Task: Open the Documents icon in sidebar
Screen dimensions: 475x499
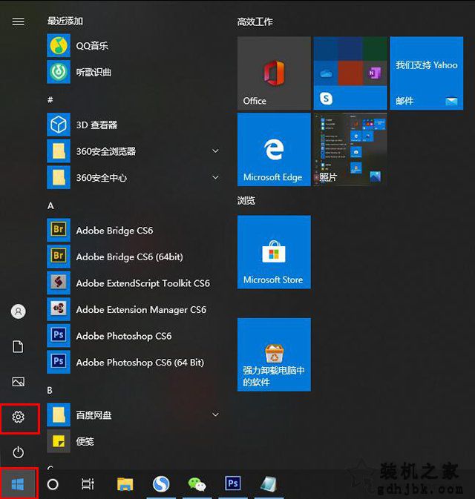Action: click(18, 346)
